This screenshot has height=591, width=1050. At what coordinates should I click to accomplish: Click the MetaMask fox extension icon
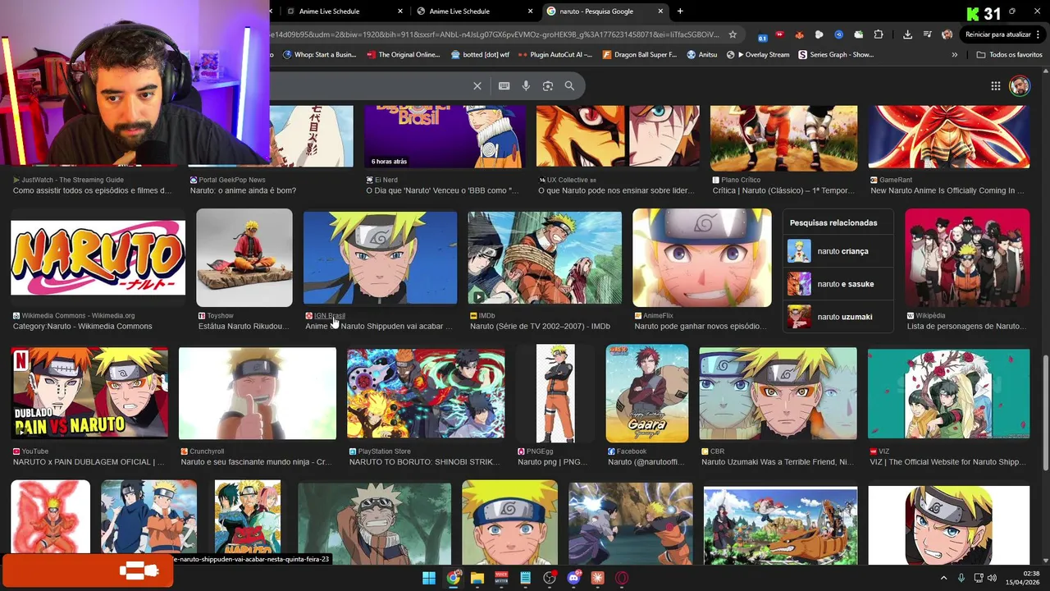coord(799,34)
